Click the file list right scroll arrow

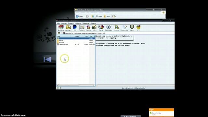(94, 85)
